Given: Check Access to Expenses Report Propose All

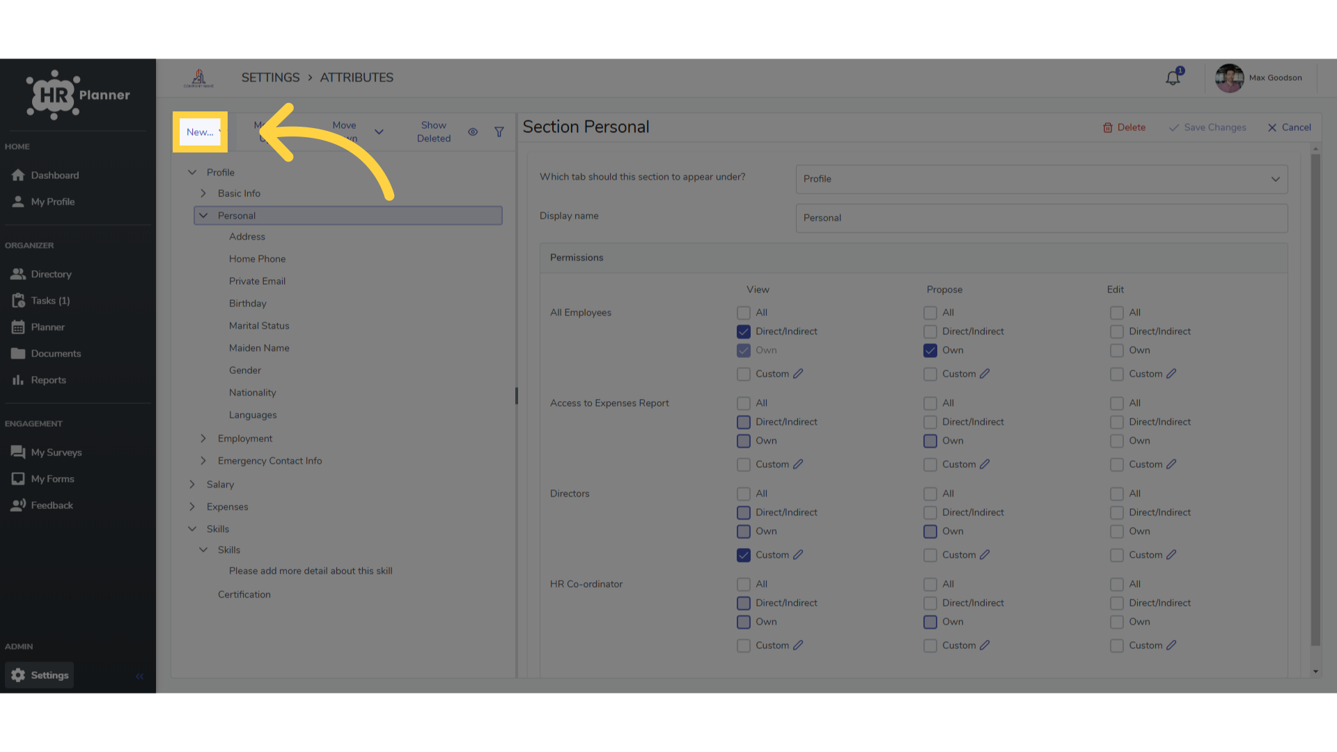Looking at the screenshot, I should [930, 403].
